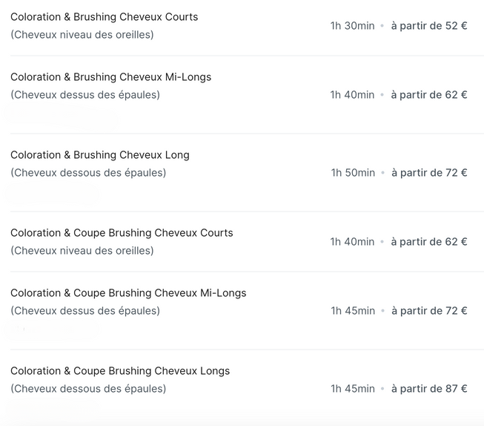The image size is (484, 426).
Task: Click the 62 € price for Brushing Mi-Longs
Action: (429, 94)
